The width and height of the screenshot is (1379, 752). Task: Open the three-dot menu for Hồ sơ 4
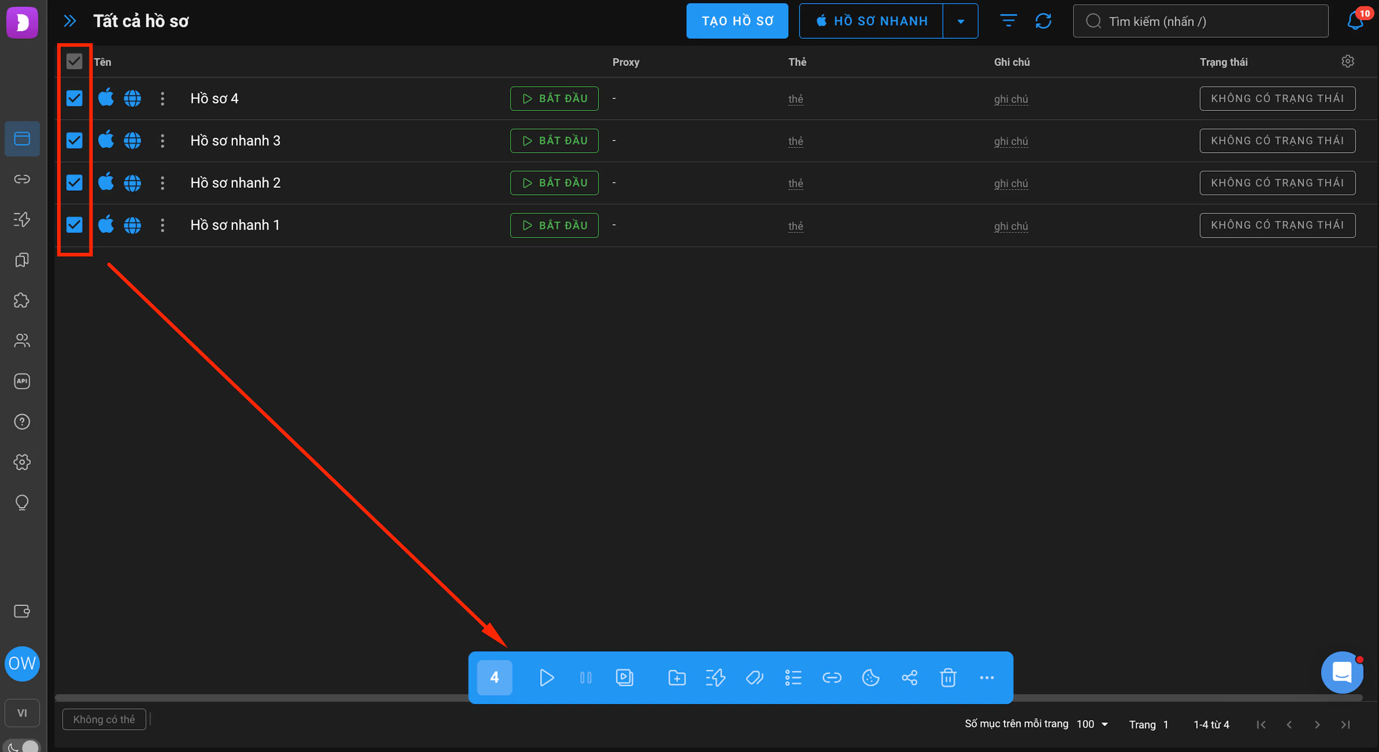[162, 98]
